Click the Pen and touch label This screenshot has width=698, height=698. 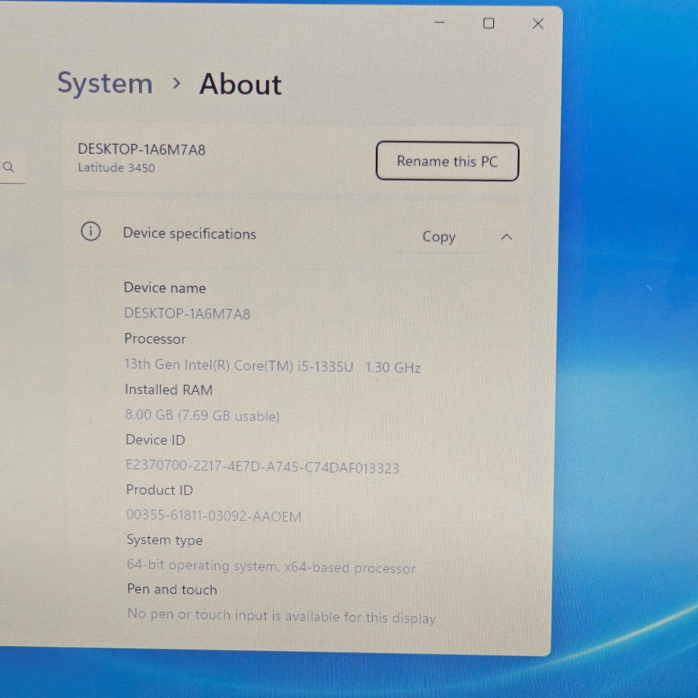172,590
